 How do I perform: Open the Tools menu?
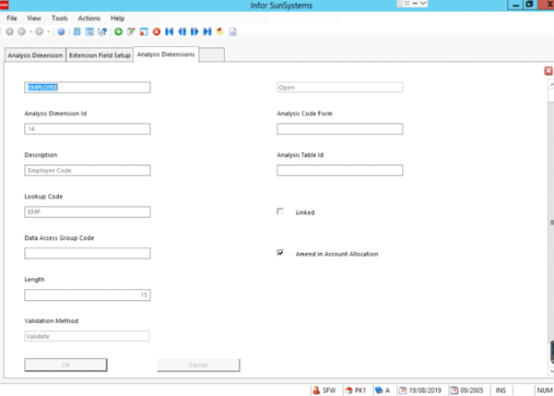tap(59, 18)
